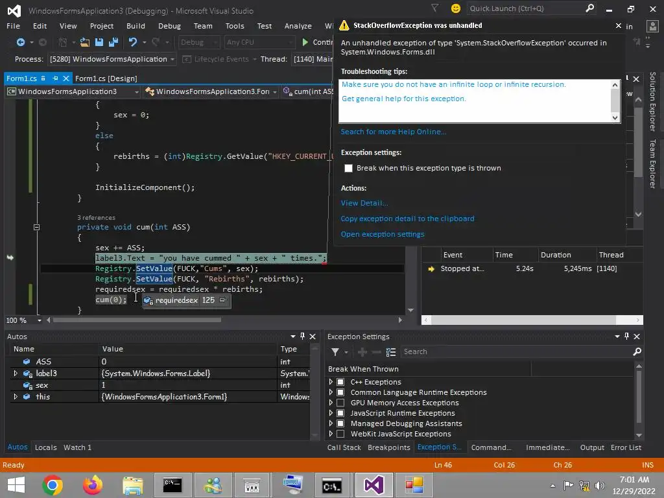Close the Form1.cs tab
Viewport: 664px width, 498px height.
[x=66, y=78]
